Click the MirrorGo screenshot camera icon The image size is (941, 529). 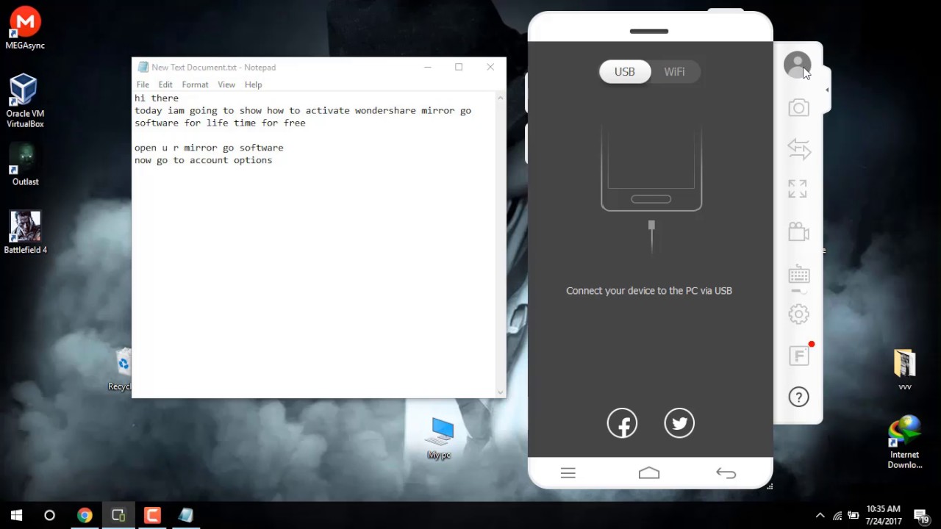(798, 108)
